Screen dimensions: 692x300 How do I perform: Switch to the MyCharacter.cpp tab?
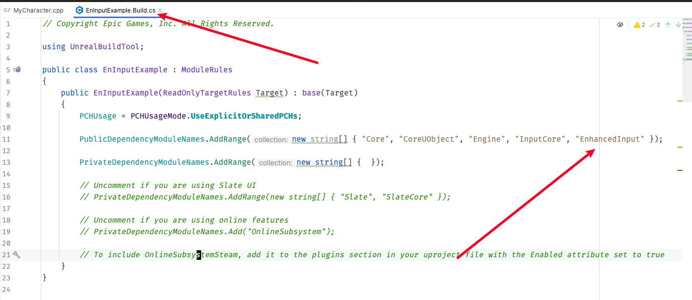[x=34, y=10]
